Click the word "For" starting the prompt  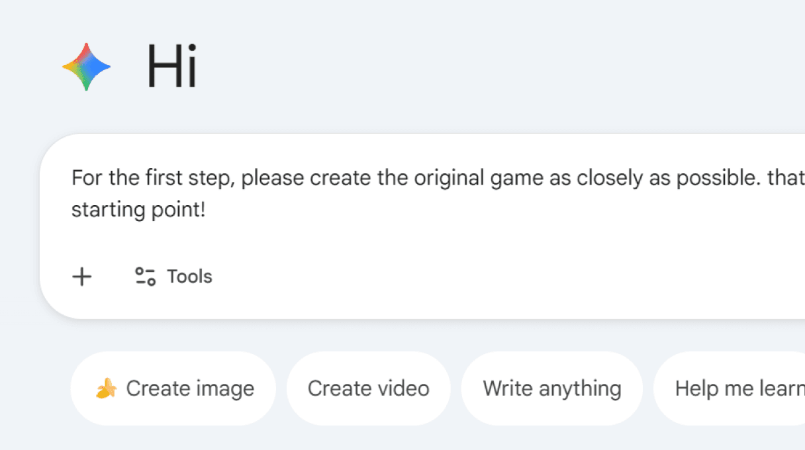pos(85,179)
